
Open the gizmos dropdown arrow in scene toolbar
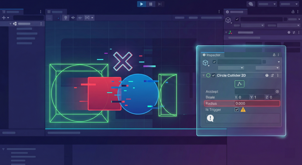coord(93,18)
